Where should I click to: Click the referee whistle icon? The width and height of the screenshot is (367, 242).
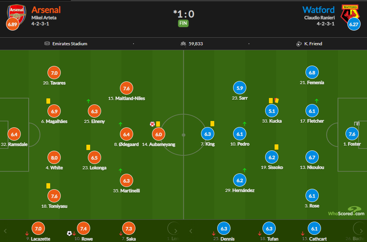click(x=299, y=44)
